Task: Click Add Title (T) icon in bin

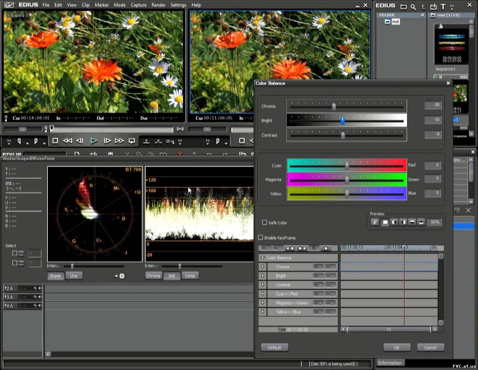Action: click(443, 6)
